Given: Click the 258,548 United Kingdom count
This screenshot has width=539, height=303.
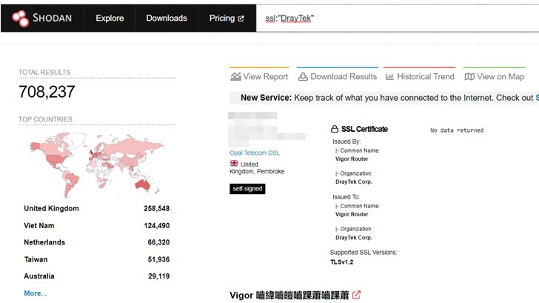Looking at the screenshot, I should point(157,208).
